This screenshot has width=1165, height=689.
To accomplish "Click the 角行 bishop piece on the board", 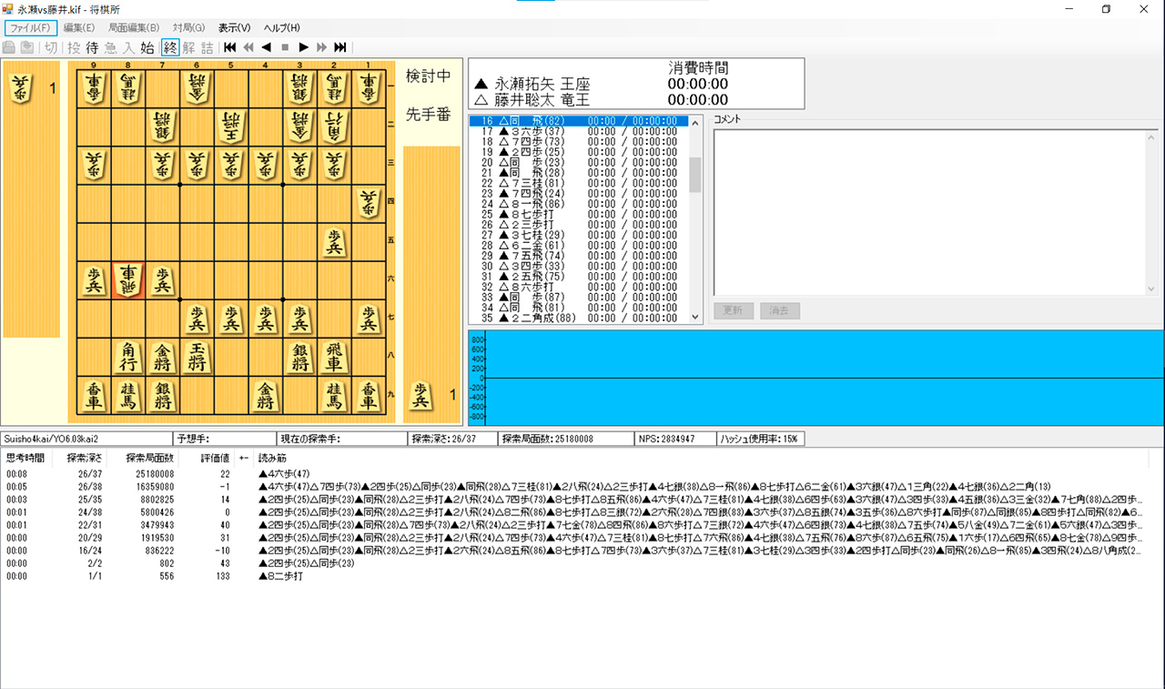I will (128, 358).
